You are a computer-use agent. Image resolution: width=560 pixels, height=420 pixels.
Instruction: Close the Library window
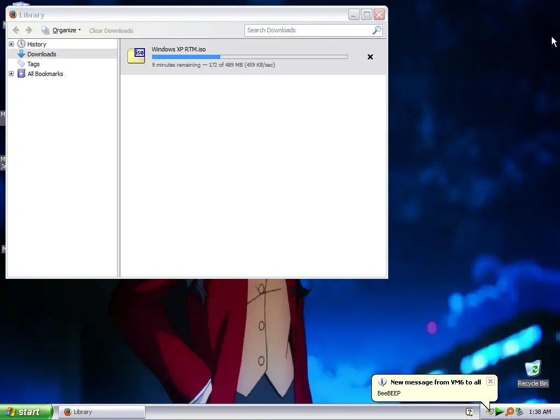pyautogui.click(x=380, y=15)
